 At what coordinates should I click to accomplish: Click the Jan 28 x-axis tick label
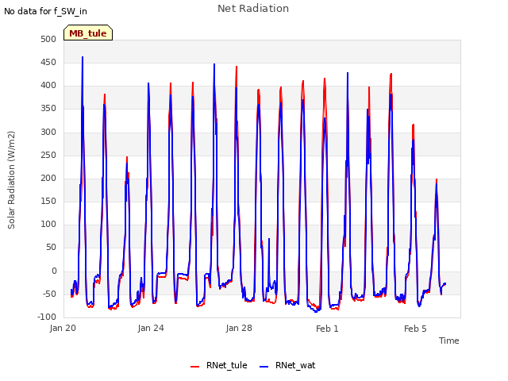click(x=239, y=328)
